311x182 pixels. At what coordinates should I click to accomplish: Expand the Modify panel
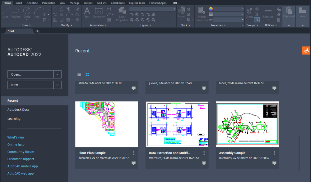66,25
